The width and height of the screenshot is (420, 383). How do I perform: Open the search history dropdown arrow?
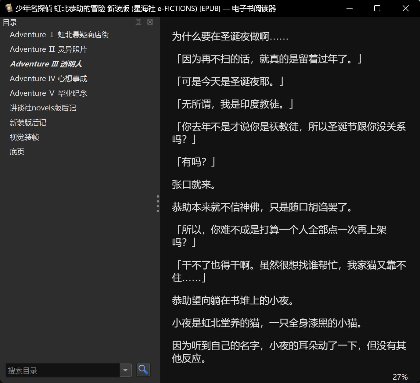click(x=125, y=370)
